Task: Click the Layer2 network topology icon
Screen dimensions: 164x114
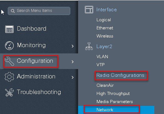Action: [x=89, y=46]
